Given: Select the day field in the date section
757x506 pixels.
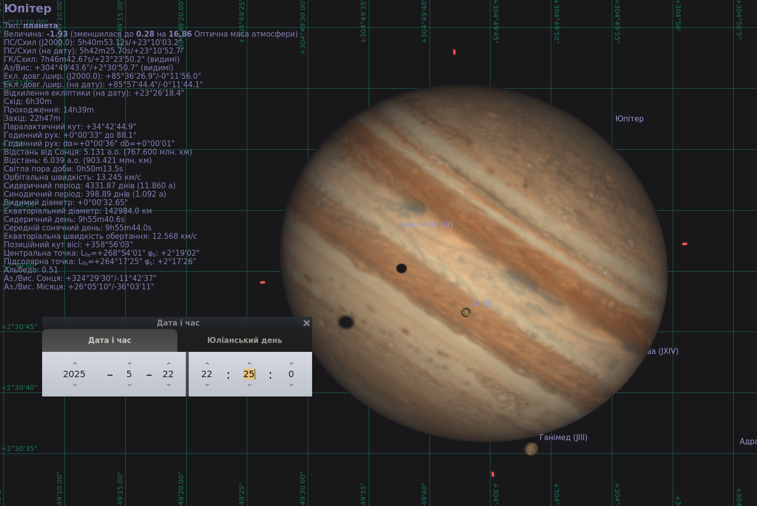Looking at the screenshot, I should (x=168, y=374).
